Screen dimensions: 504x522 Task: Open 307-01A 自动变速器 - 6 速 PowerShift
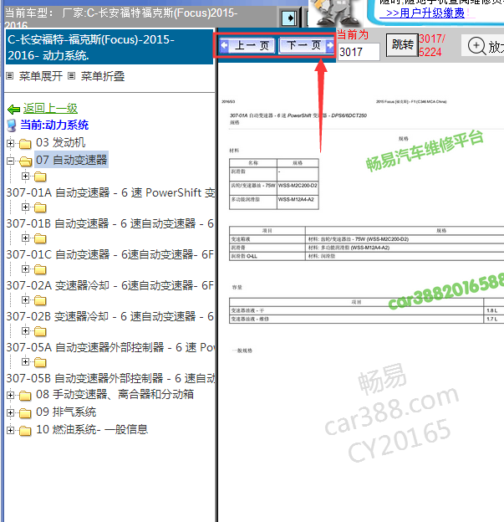pyautogui.click(x=111, y=192)
